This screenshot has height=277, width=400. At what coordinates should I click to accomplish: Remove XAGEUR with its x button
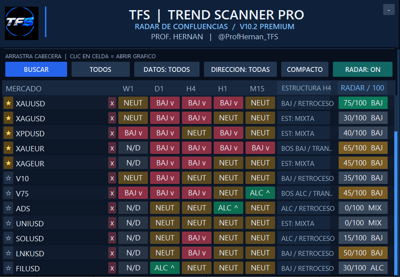pos(112,163)
